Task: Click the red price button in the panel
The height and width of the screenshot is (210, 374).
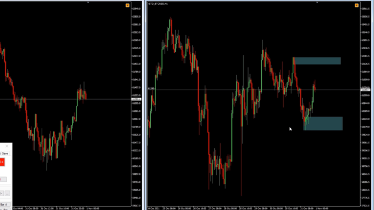Action: (2, 162)
